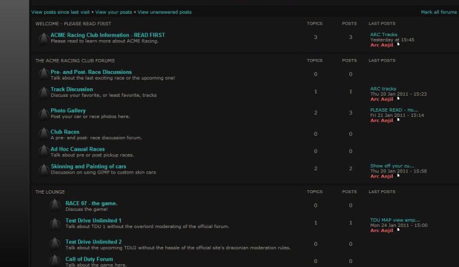This screenshot has width=459, height=267.
Task: Open Pre- and Post- Race Discussions forum
Action: pos(91,72)
